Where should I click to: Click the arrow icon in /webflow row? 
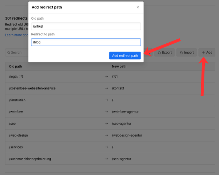(107, 112)
